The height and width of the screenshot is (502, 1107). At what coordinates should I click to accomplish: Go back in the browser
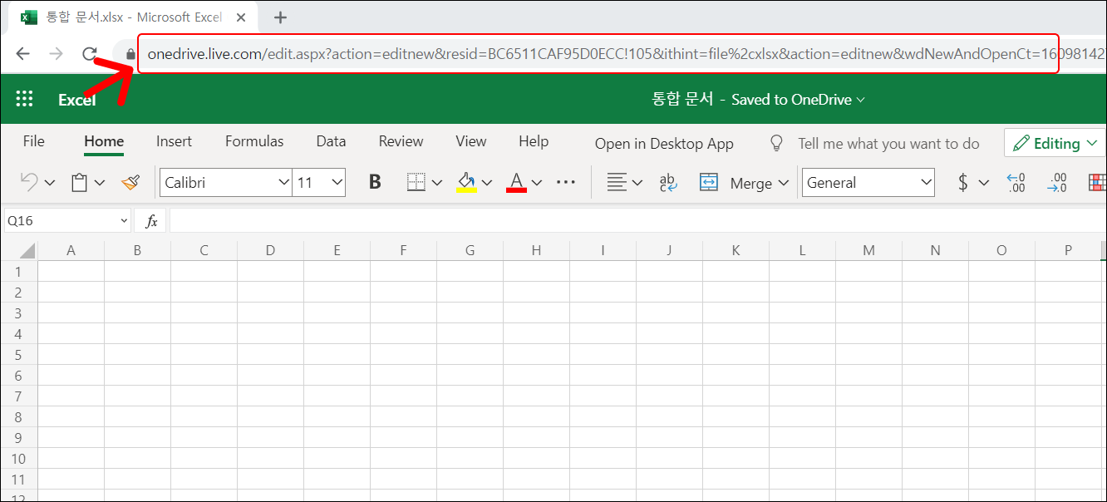[x=22, y=54]
